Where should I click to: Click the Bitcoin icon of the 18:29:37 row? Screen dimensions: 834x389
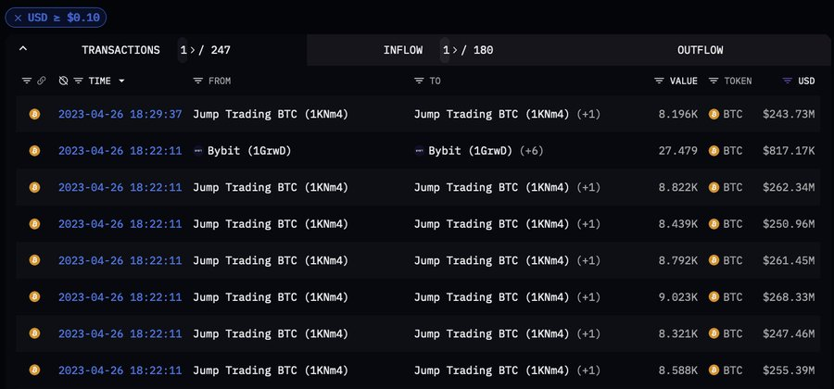(34, 114)
